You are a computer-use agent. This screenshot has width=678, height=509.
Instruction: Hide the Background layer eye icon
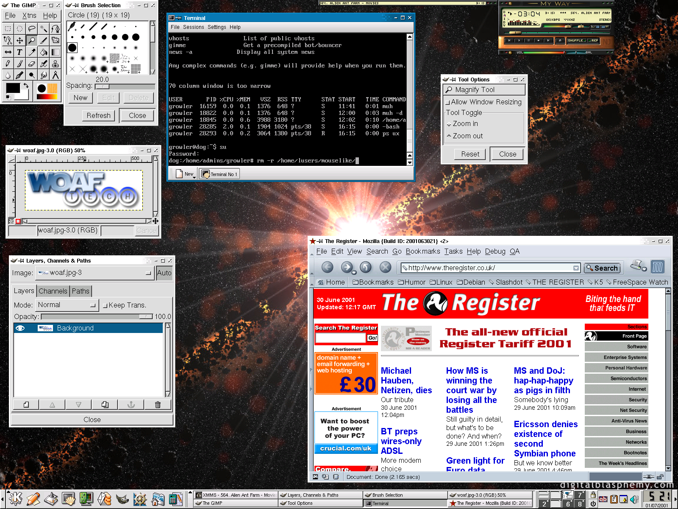coord(20,328)
